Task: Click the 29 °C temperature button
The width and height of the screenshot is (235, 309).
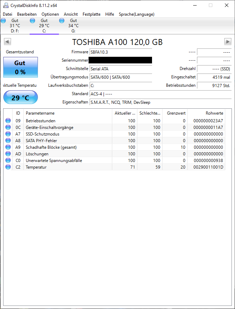Action: [x=20, y=97]
